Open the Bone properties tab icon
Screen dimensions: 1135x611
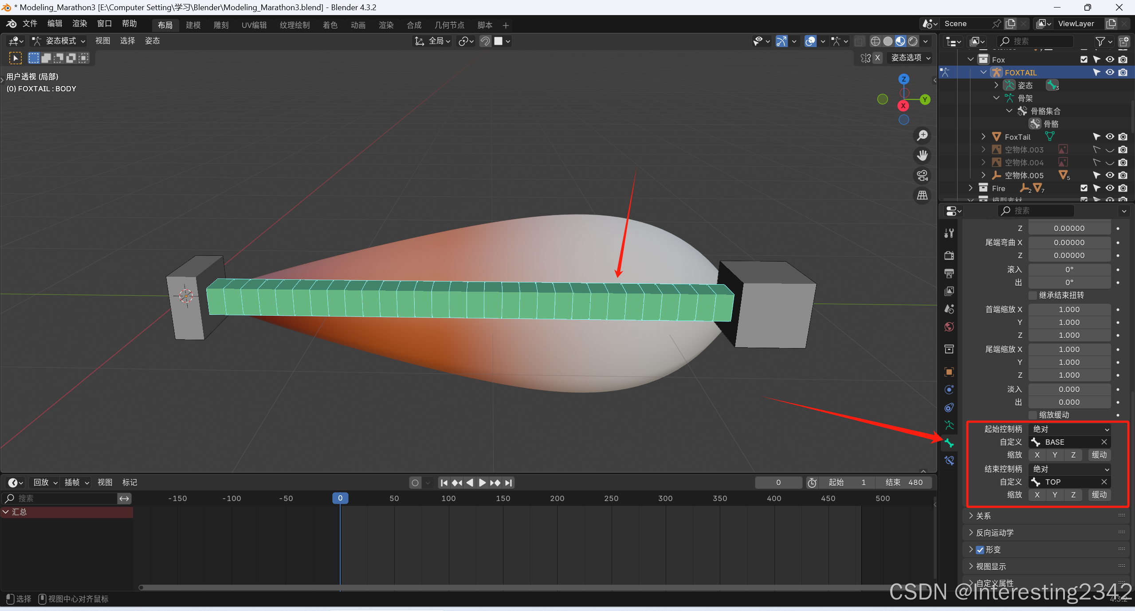(x=949, y=443)
